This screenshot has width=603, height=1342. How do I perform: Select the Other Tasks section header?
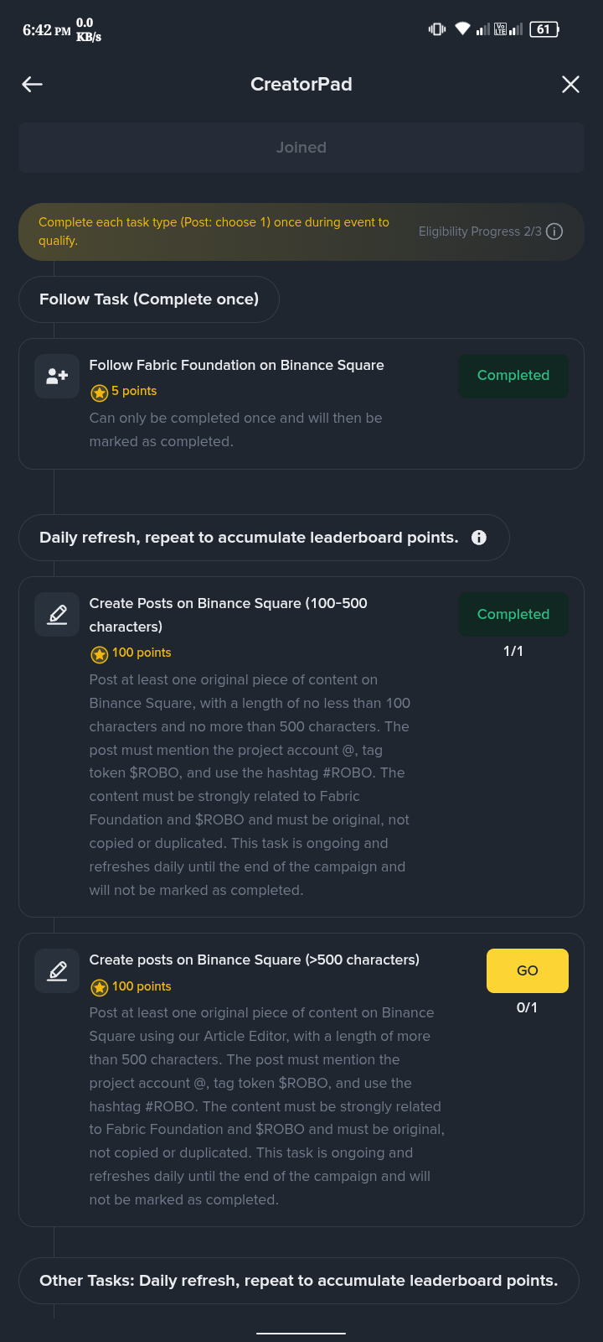coord(298,1281)
